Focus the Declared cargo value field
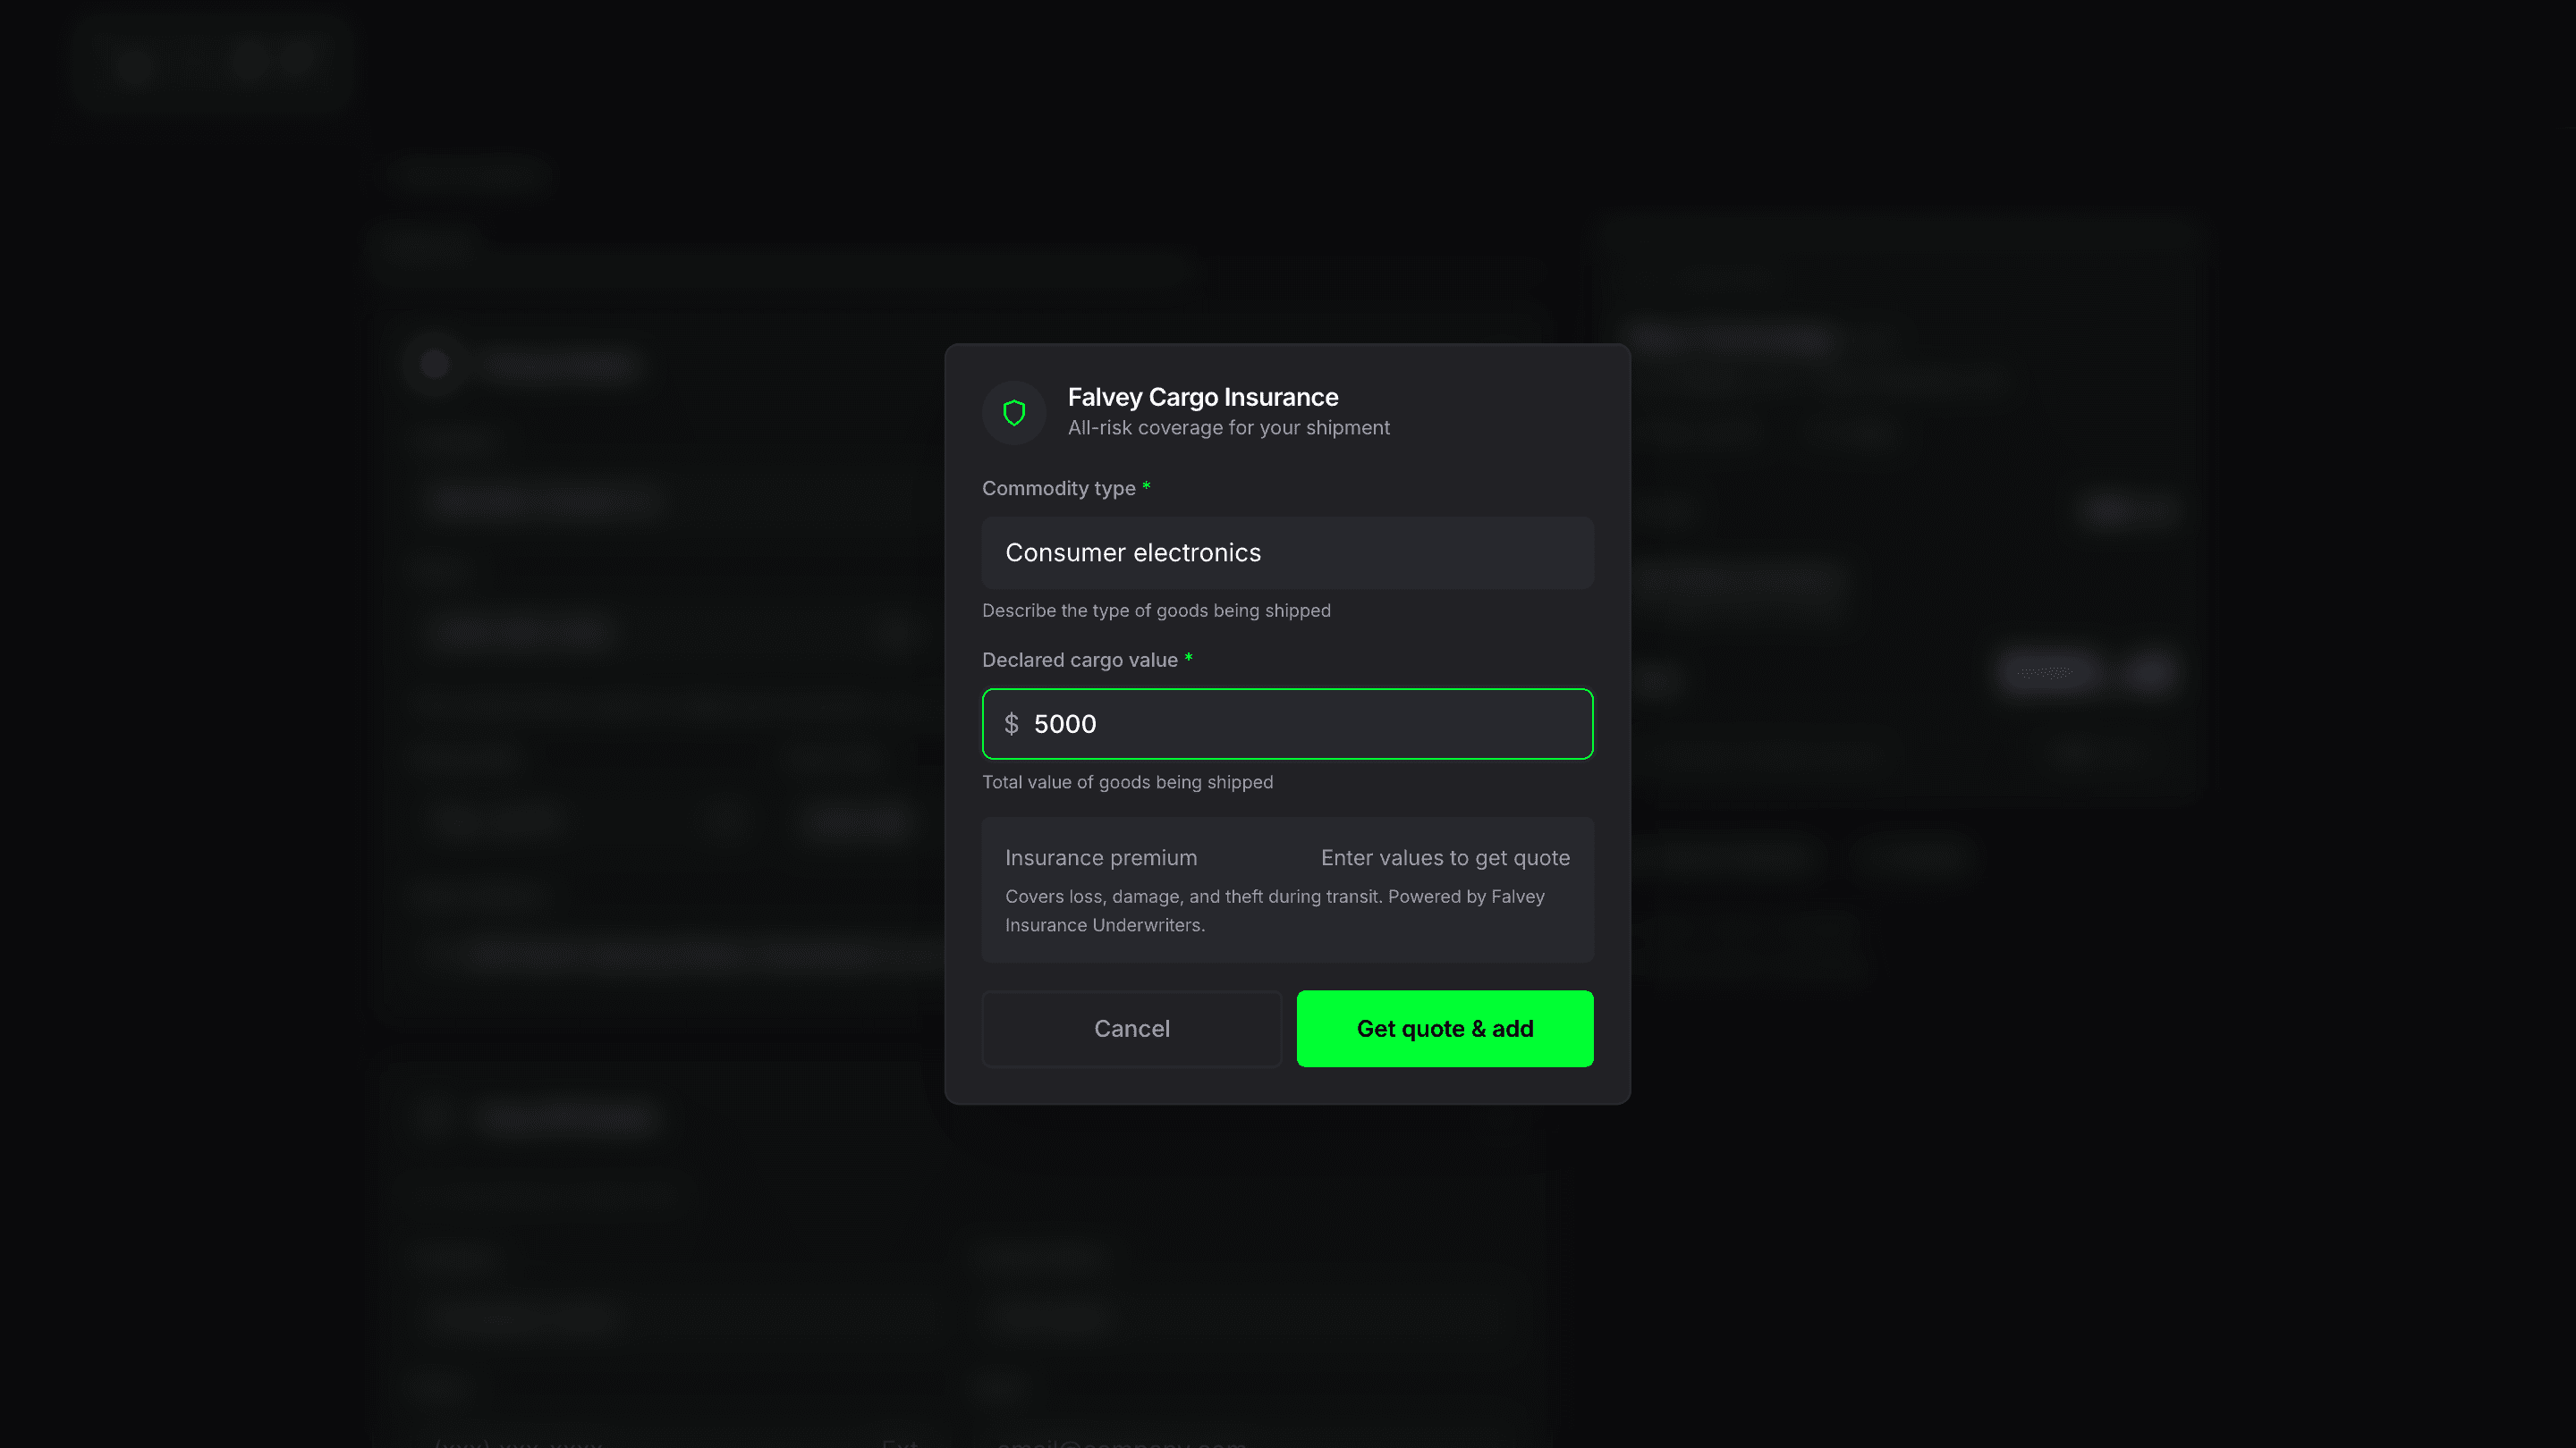The image size is (2576, 1448). [x=1287, y=723]
